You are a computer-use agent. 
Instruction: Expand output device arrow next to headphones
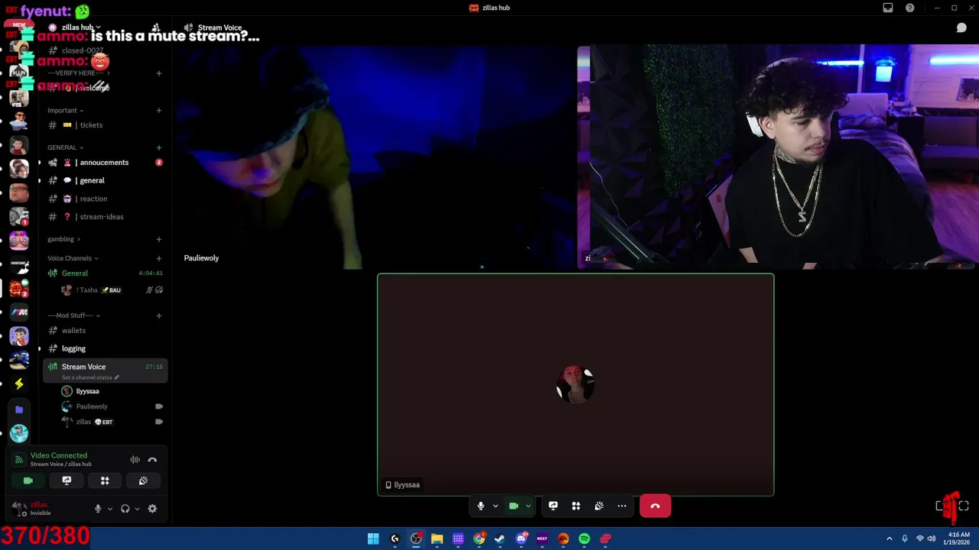137,509
